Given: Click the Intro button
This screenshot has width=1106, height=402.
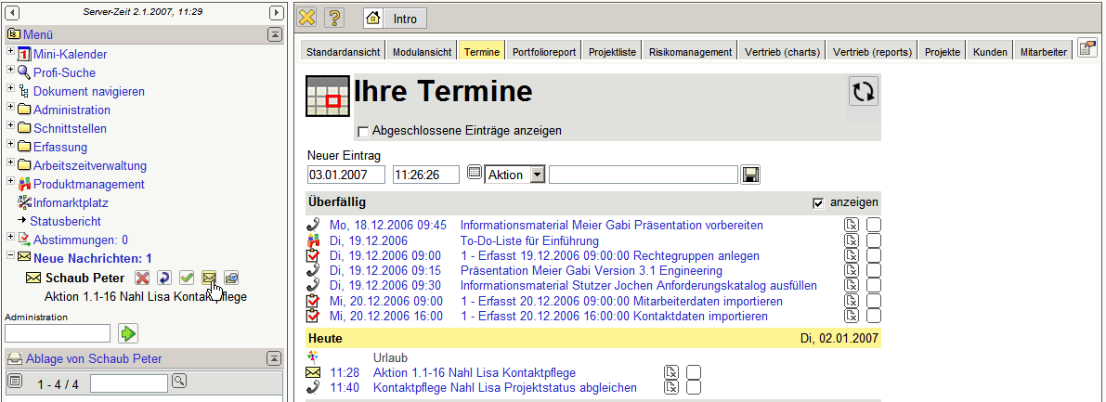Looking at the screenshot, I should point(395,18).
